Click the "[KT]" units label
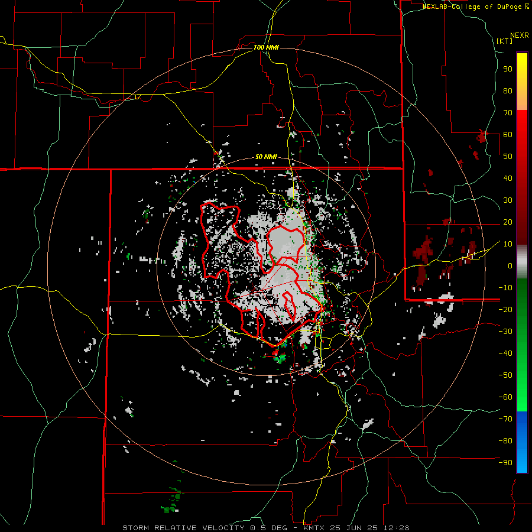Image resolution: width=532 pixels, height=532 pixels. point(504,41)
